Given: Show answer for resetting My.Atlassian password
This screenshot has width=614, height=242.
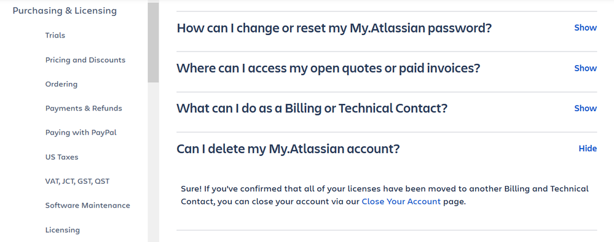Looking at the screenshot, I should click(x=585, y=28).
